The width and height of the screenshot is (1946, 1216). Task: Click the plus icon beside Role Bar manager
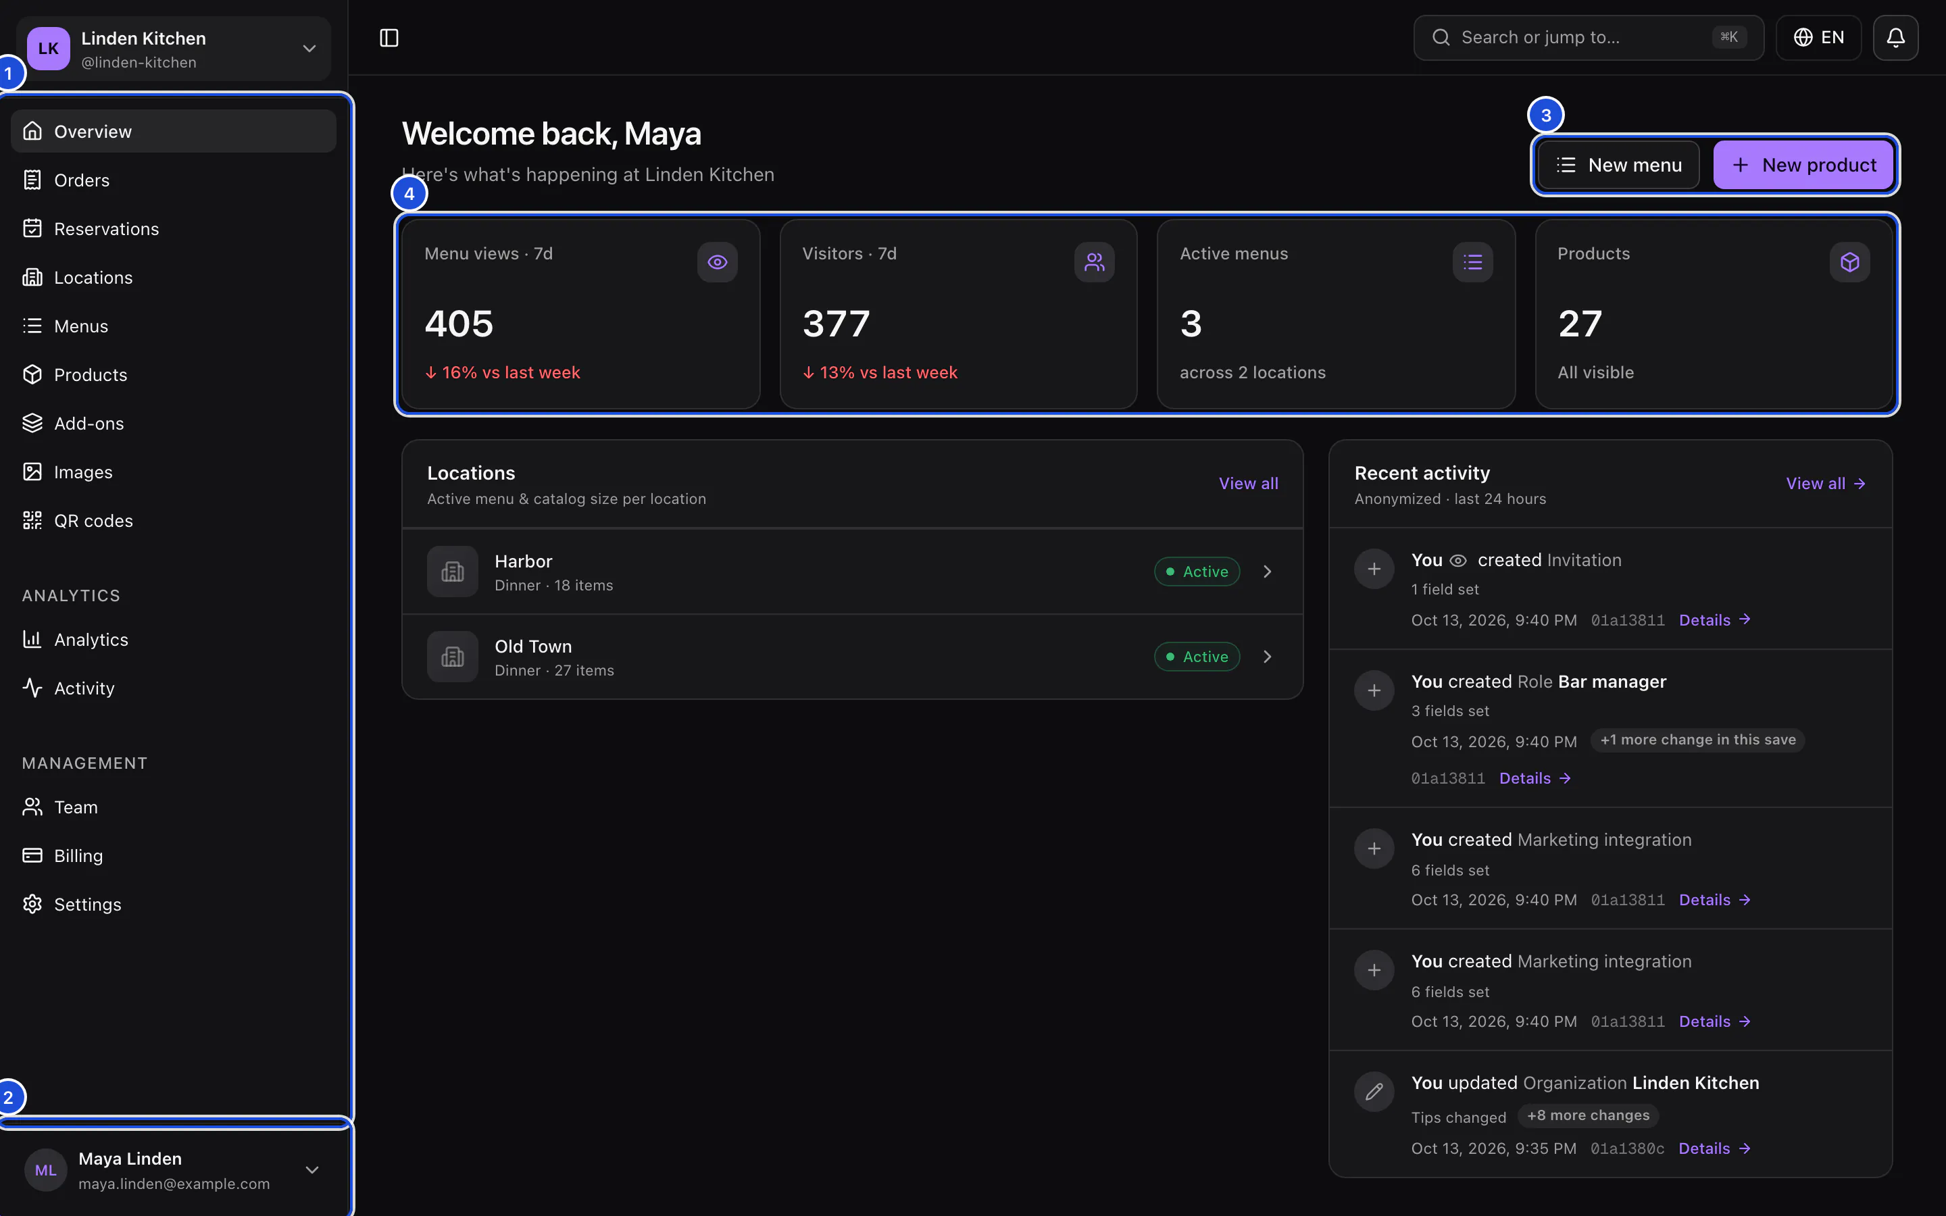[x=1374, y=691]
